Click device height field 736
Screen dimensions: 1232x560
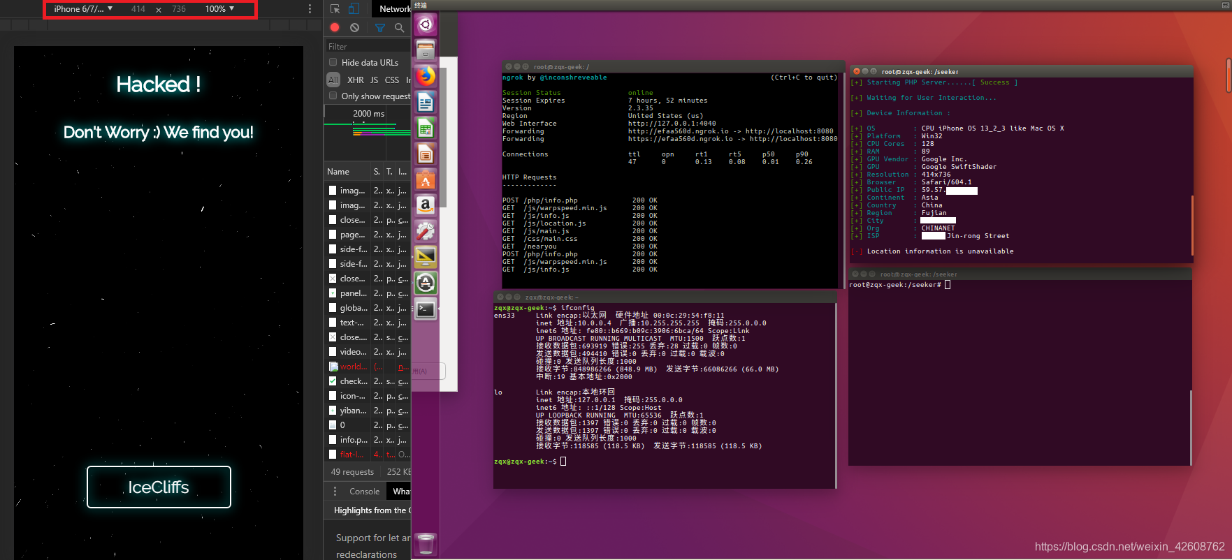pyautogui.click(x=179, y=9)
